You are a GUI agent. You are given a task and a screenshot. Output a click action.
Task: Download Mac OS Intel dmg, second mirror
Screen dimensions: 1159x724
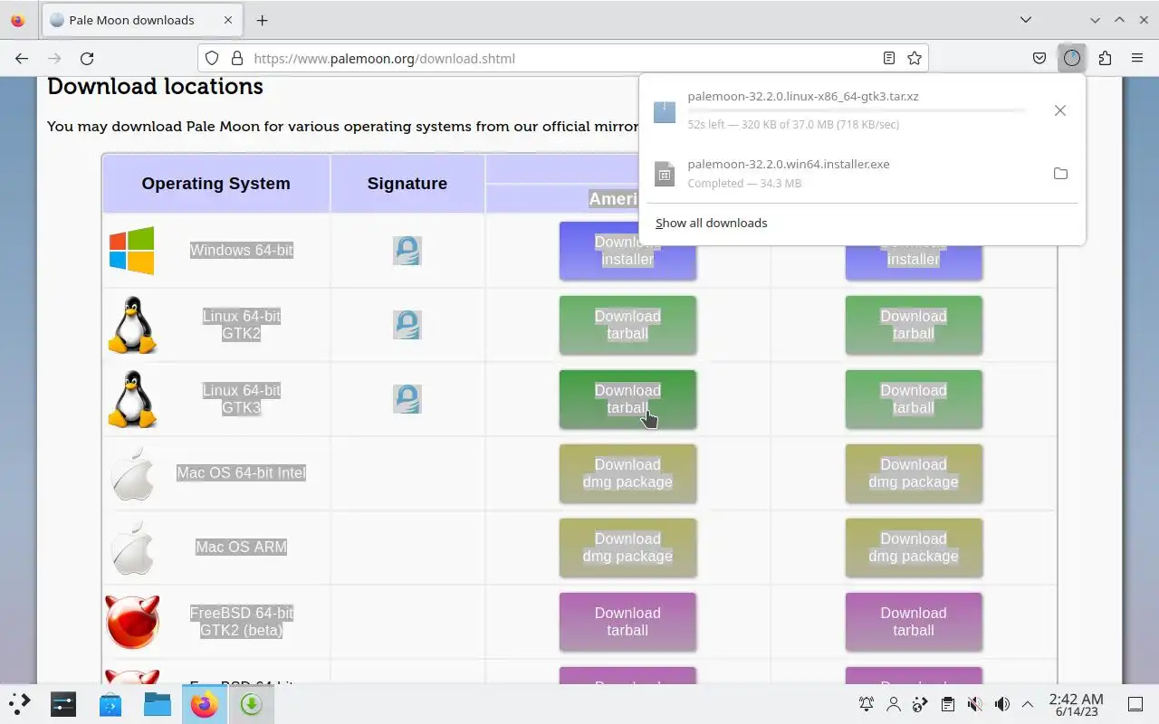click(x=914, y=473)
